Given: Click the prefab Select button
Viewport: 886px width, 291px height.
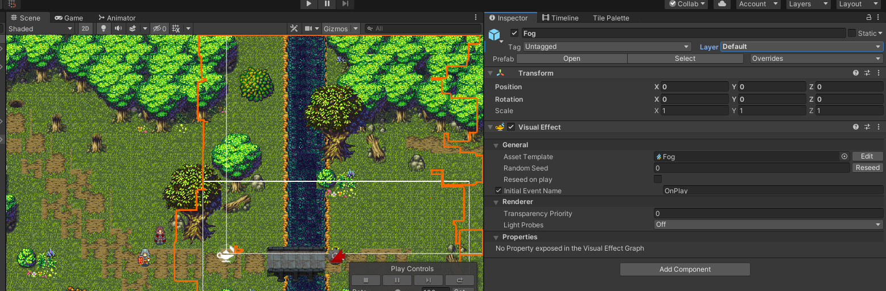Looking at the screenshot, I should 685,59.
